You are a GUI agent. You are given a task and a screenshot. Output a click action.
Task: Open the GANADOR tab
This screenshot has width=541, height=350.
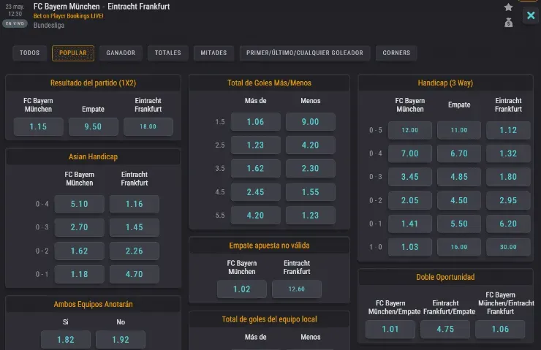121,53
